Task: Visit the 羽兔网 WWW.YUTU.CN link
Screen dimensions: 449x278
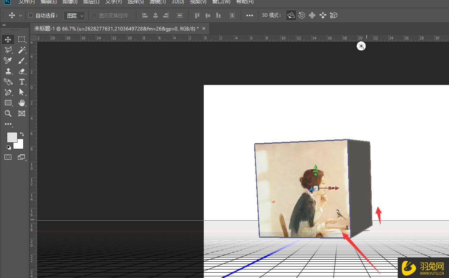Action: tap(423, 268)
